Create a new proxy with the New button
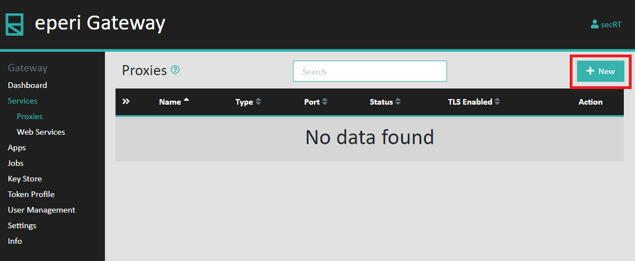The image size is (635, 261). 600,72
